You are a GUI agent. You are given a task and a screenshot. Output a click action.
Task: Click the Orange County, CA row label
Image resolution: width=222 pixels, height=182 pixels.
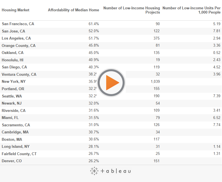tap(18, 46)
